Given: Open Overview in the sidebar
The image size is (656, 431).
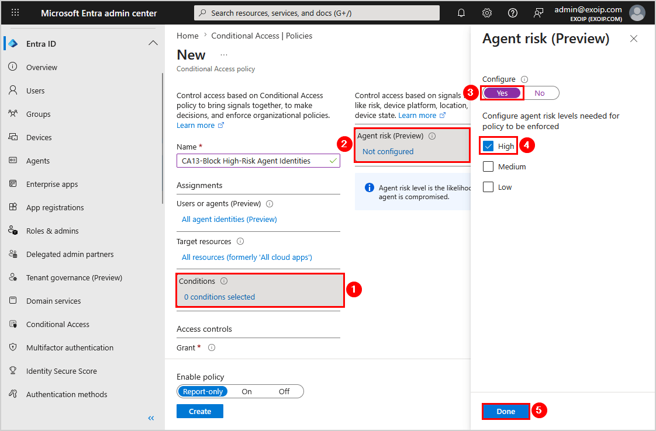Looking at the screenshot, I should pos(42,67).
